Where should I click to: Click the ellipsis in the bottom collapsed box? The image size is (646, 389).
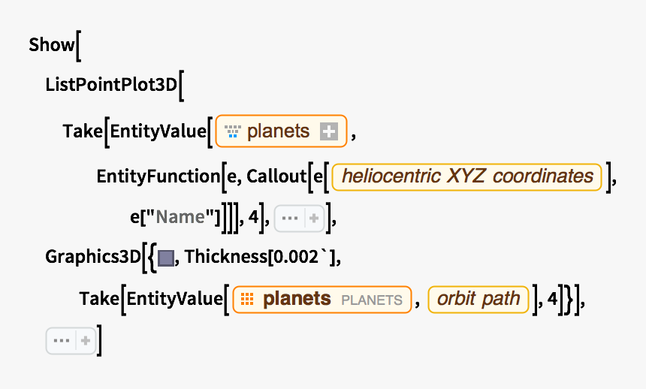coord(62,341)
